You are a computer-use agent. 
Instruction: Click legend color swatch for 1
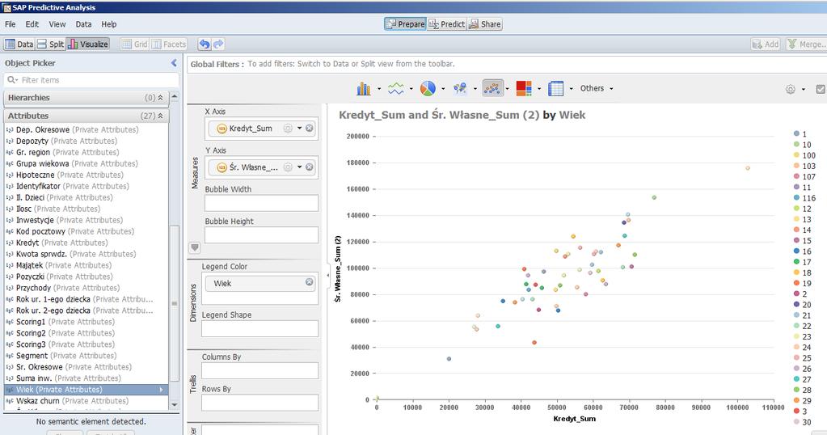(x=796, y=134)
